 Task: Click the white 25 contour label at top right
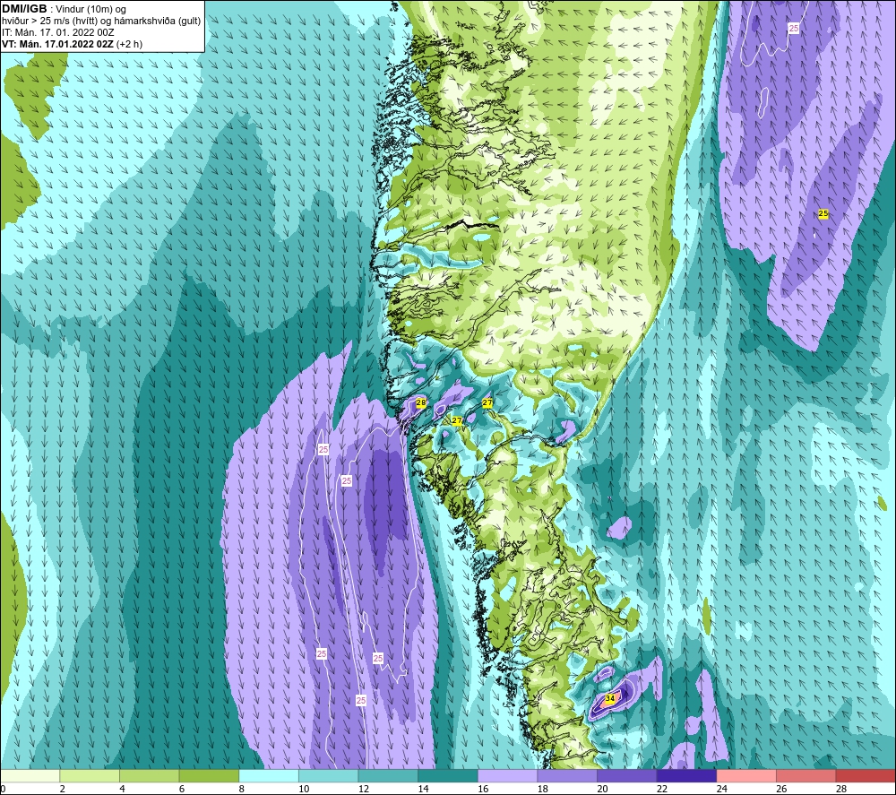[793, 28]
